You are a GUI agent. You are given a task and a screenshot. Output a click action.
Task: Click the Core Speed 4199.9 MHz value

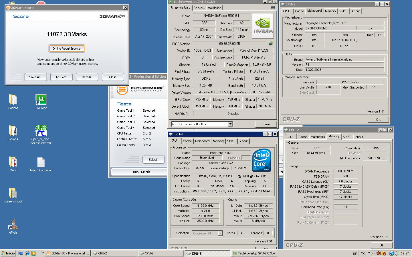[205, 206]
